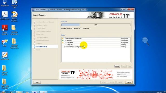Viewport: 166px width, 93px height.
Task: Select the Setup files status row
Action: pyautogui.click(x=96, y=45)
